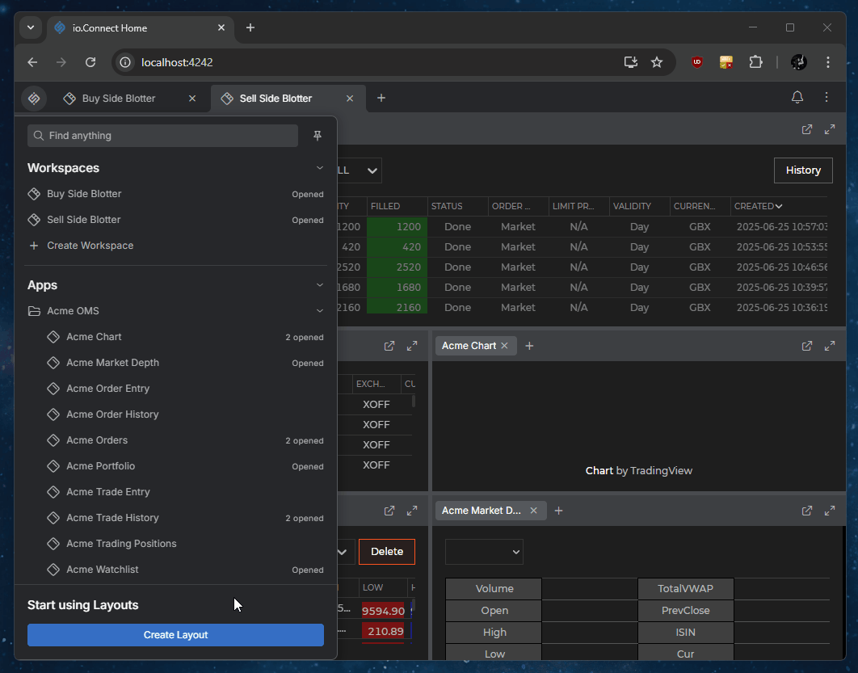This screenshot has height=673, width=858.
Task: Click the Delete button
Action: (x=387, y=552)
